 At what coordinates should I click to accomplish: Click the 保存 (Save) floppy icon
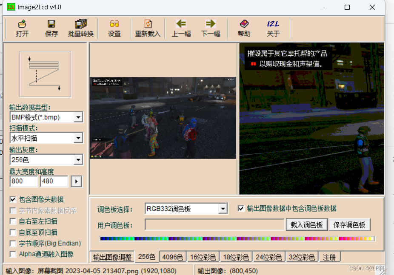tap(51, 28)
